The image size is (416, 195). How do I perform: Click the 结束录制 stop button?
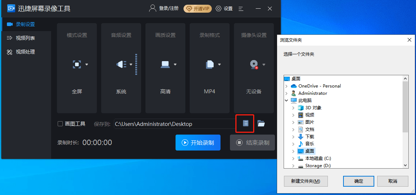tap(252, 143)
